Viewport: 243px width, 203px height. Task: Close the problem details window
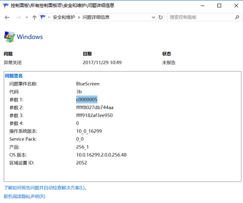tap(236, 6)
